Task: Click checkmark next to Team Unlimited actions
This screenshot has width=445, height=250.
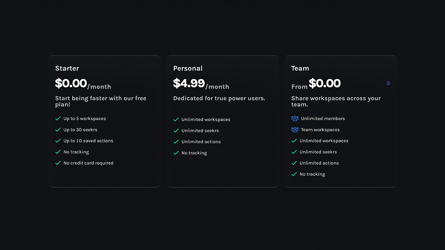Action: (x=294, y=163)
